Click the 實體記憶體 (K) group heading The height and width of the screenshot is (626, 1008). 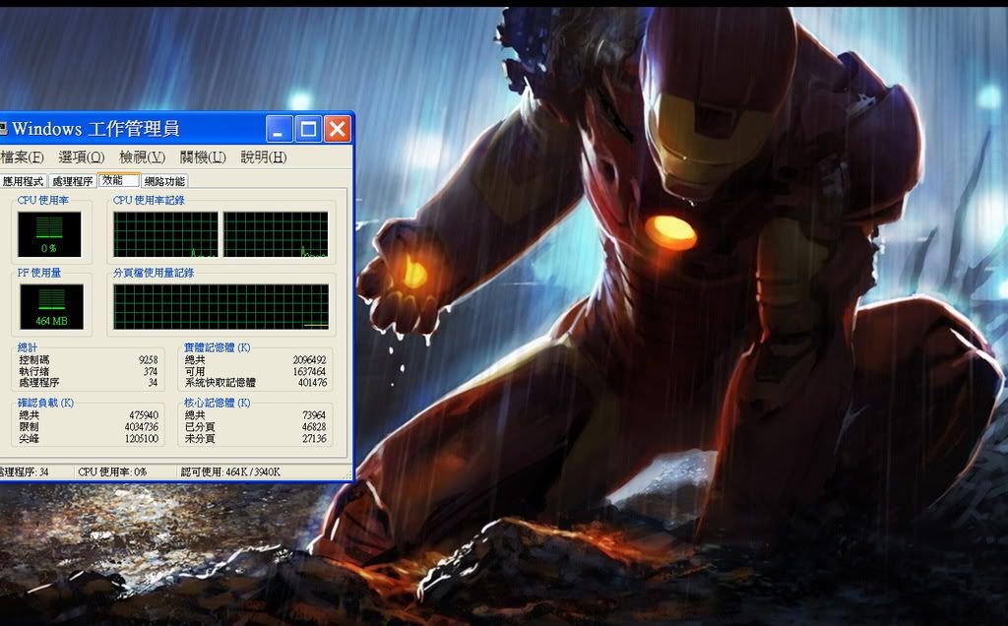coord(218,347)
